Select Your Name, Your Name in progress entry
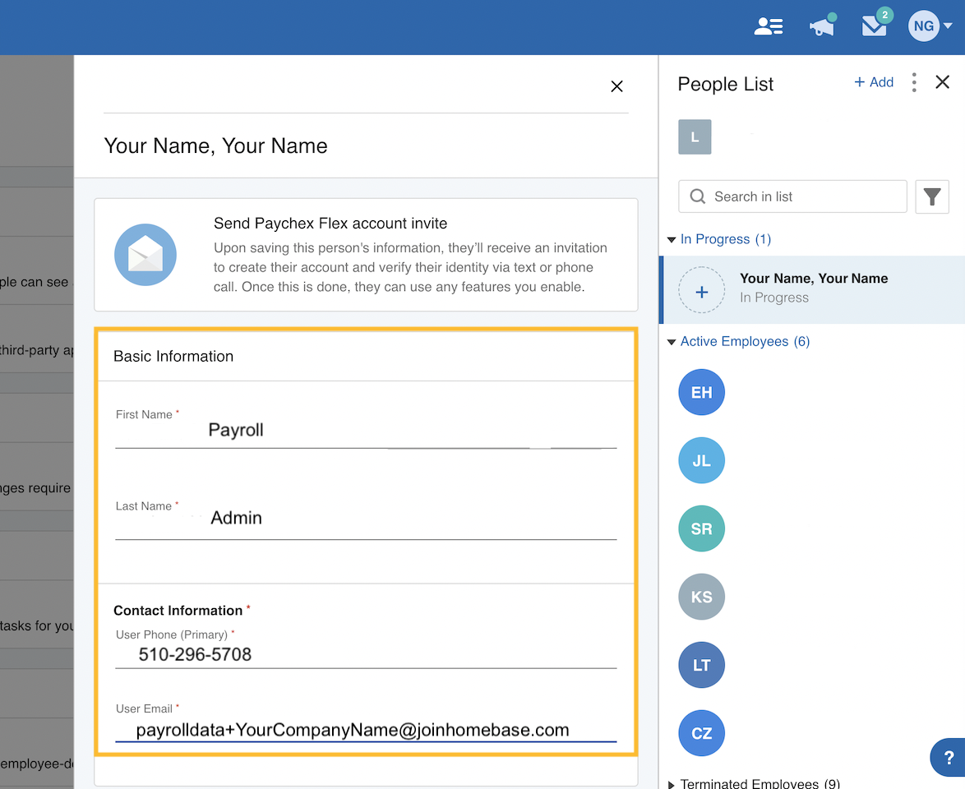This screenshot has height=789, width=965. [814, 288]
